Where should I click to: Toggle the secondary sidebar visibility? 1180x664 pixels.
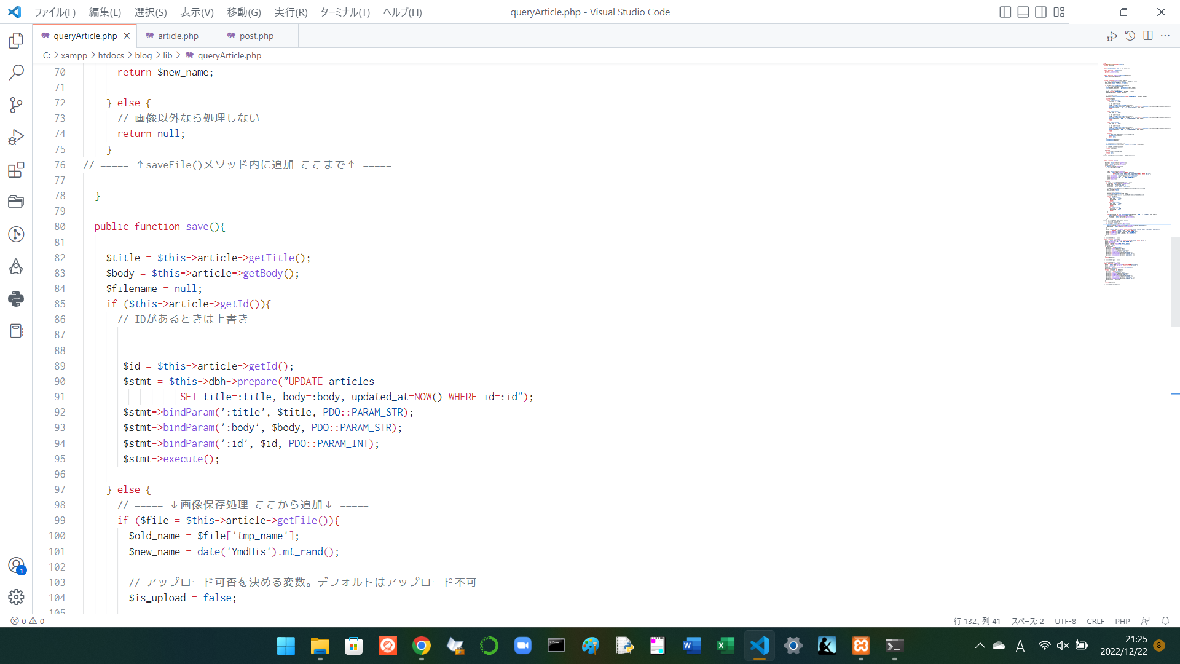(x=1040, y=12)
